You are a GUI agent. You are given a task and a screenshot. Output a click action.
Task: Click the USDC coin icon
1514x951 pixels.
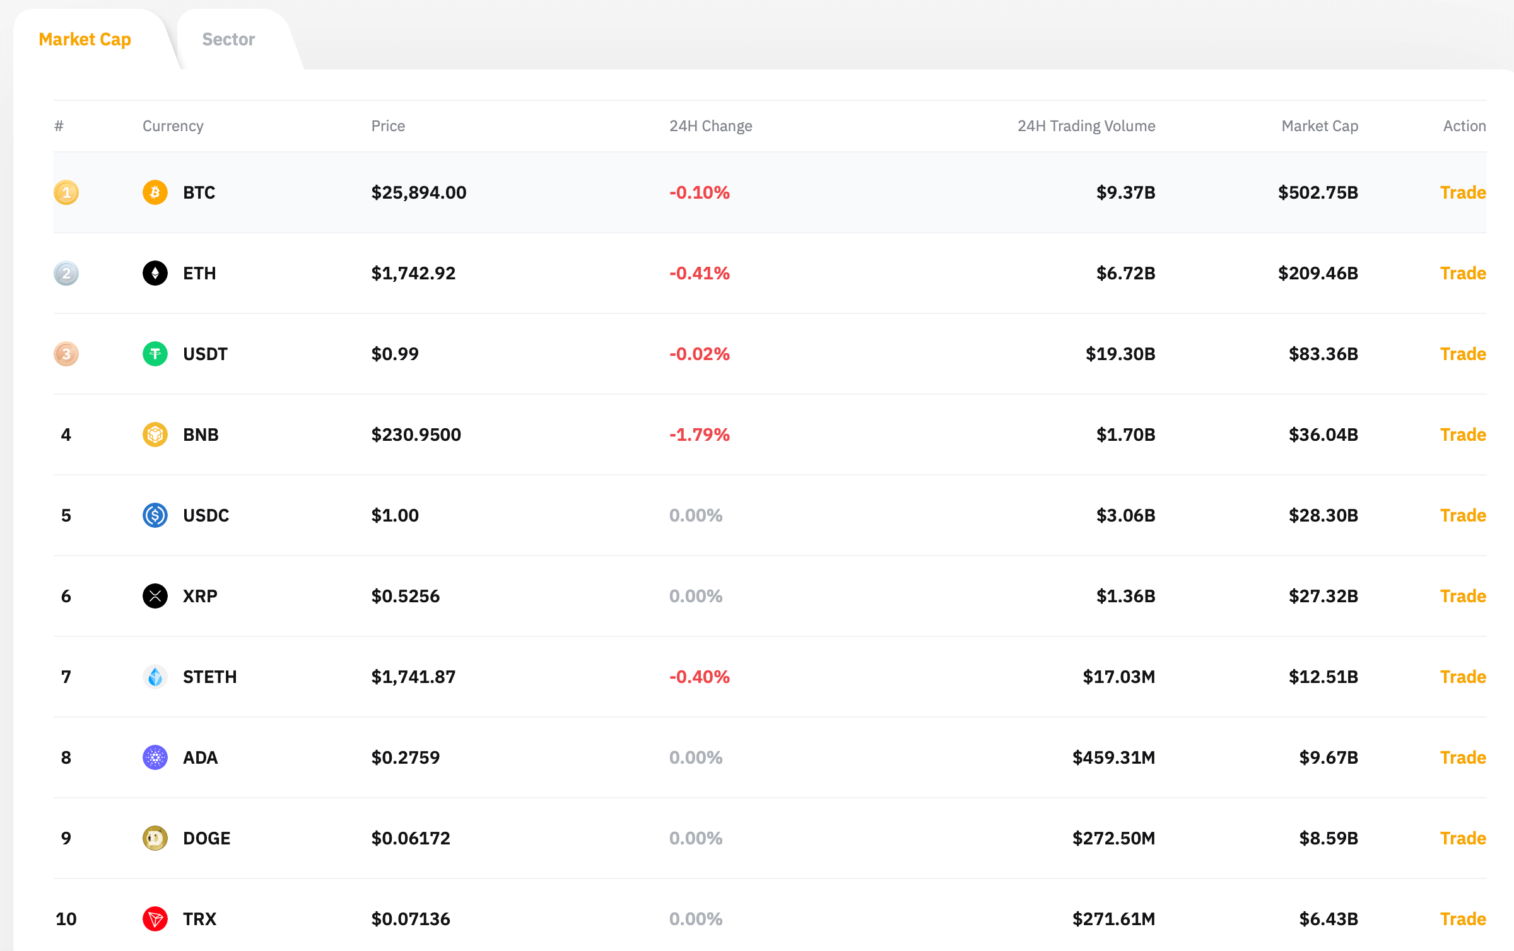(x=155, y=515)
